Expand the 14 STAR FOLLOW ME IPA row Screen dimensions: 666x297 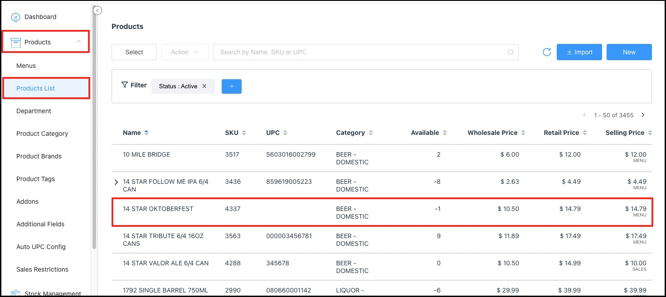[116, 182]
